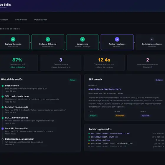This screenshot has width=165, height=165.
Task: Select the Iteración 1 completada entry
Action: click(x=35, y=110)
